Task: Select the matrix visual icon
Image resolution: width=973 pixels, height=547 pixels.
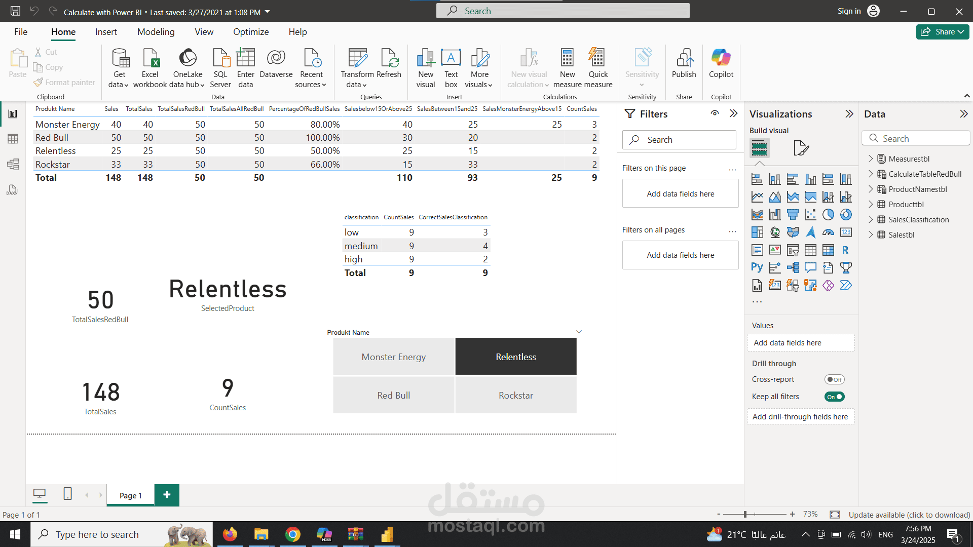Action: (828, 250)
